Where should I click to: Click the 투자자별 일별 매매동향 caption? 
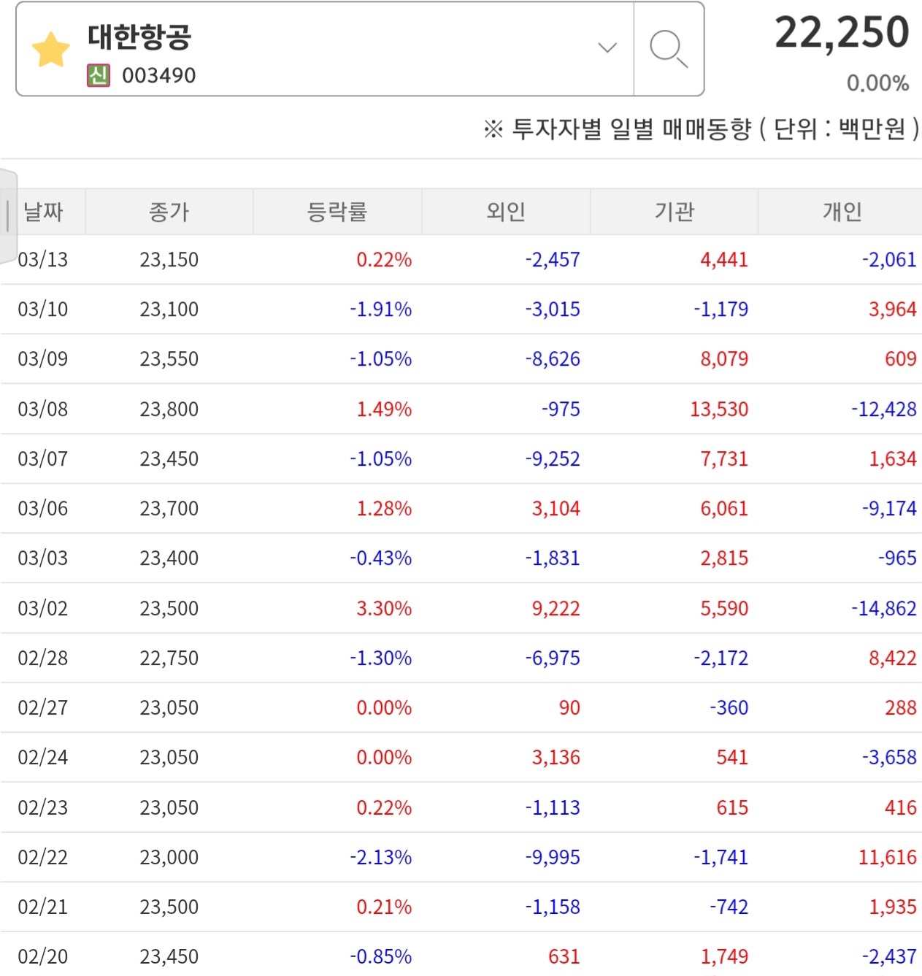pyautogui.click(x=631, y=129)
